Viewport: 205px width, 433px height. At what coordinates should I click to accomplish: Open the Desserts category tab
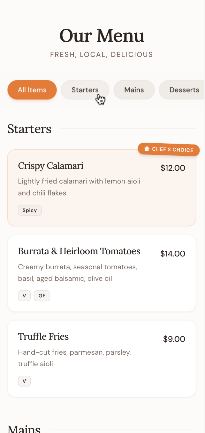(x=184, y=90)
